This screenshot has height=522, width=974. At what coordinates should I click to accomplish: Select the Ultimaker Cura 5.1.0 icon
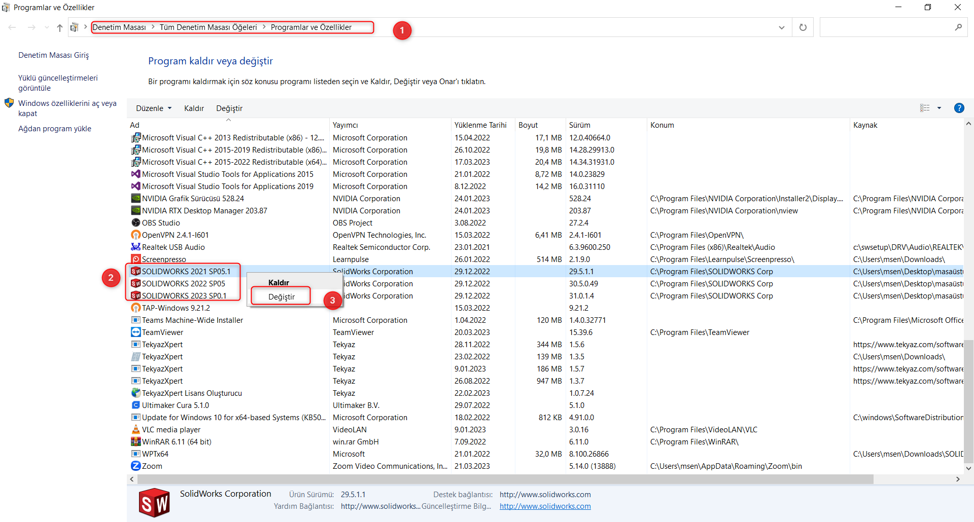pos(135,405)
